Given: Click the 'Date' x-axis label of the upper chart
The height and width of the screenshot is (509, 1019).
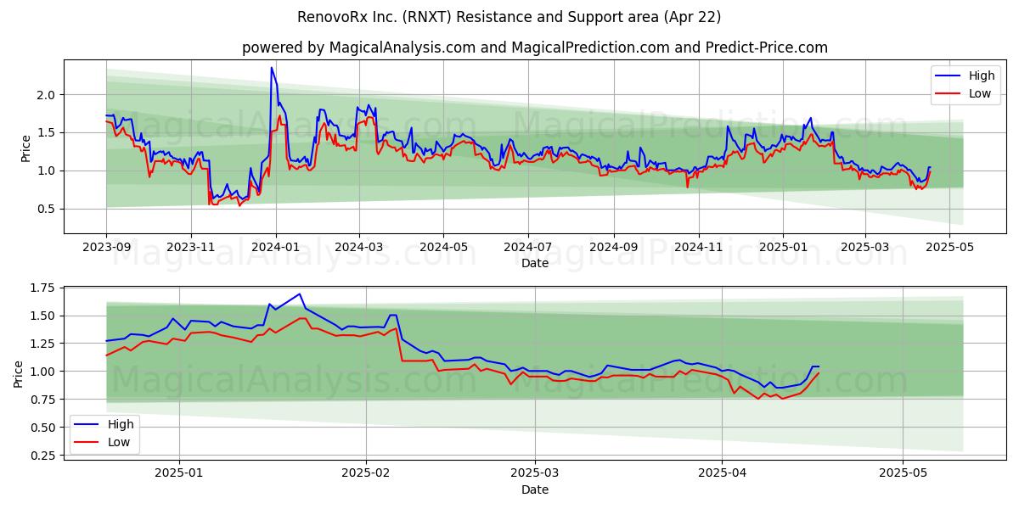Looking at the screenshot, I should pos(535,263).
